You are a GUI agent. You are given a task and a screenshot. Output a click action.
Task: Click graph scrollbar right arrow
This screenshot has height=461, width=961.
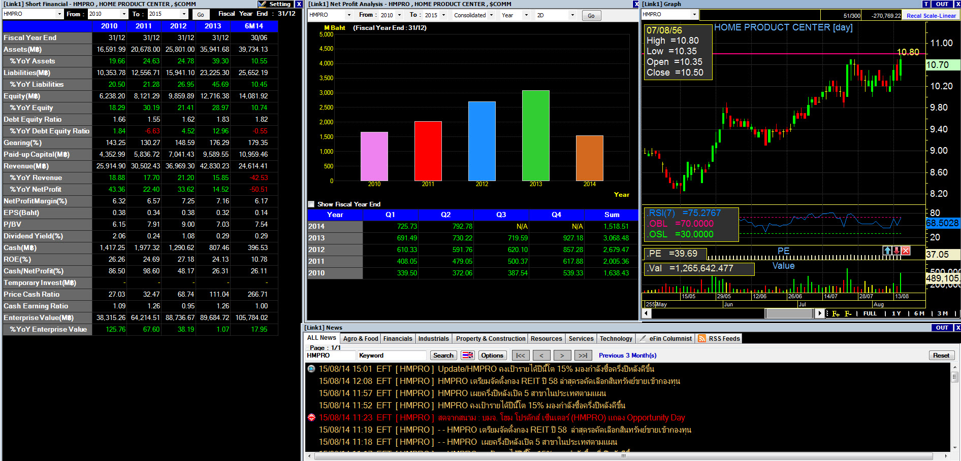819,313
